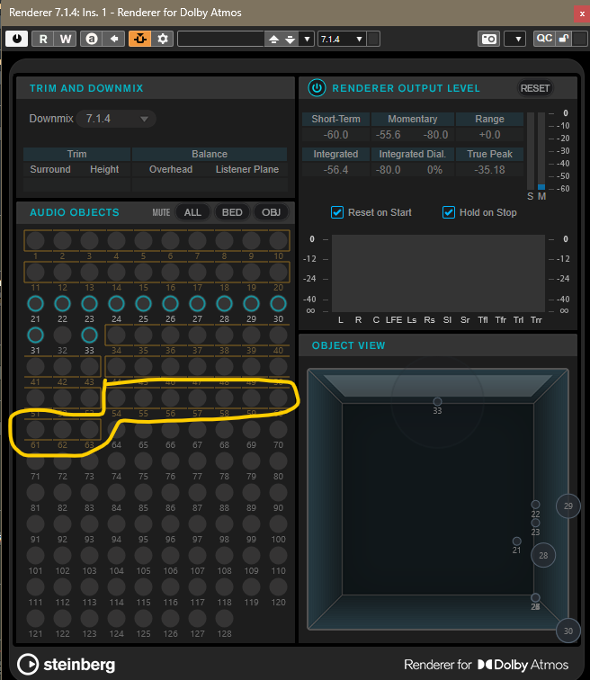This screenshot has width=590, height=680.
Task: Select object 30 in Object View
Action: click(x=568, y=631)
